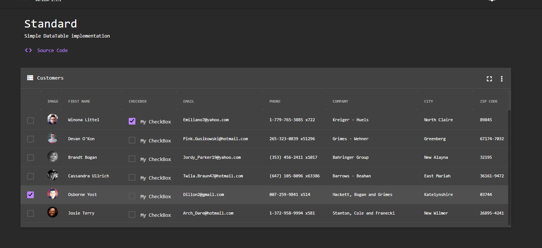
Task: Select the Winona Littel row checkbox
Action: pos(31,120)
